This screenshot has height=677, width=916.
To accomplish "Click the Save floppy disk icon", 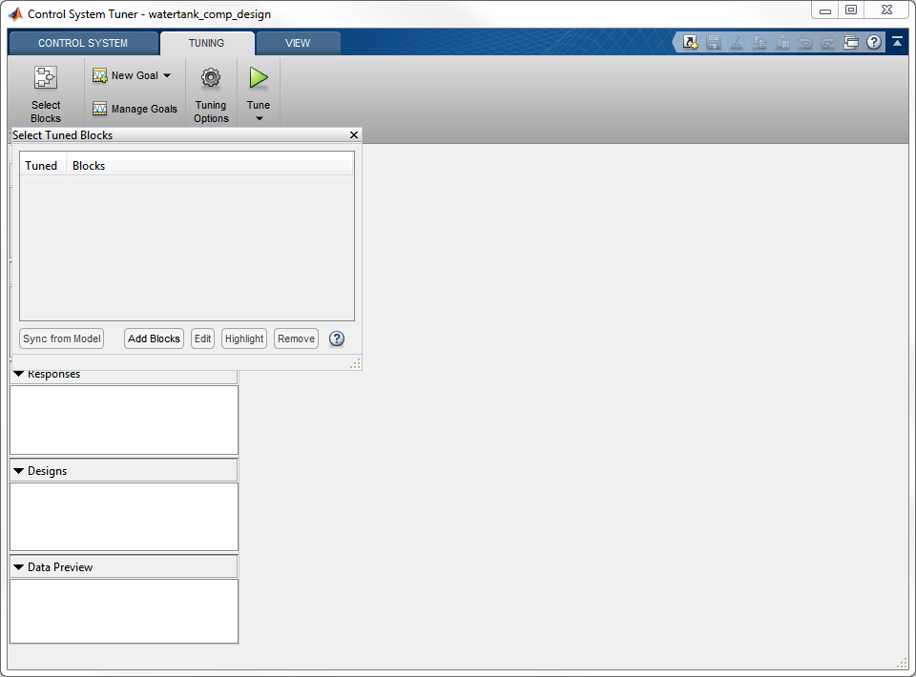I will tap(714, 42).
